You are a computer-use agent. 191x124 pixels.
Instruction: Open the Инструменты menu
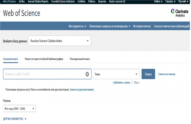(x=78, y=26)
